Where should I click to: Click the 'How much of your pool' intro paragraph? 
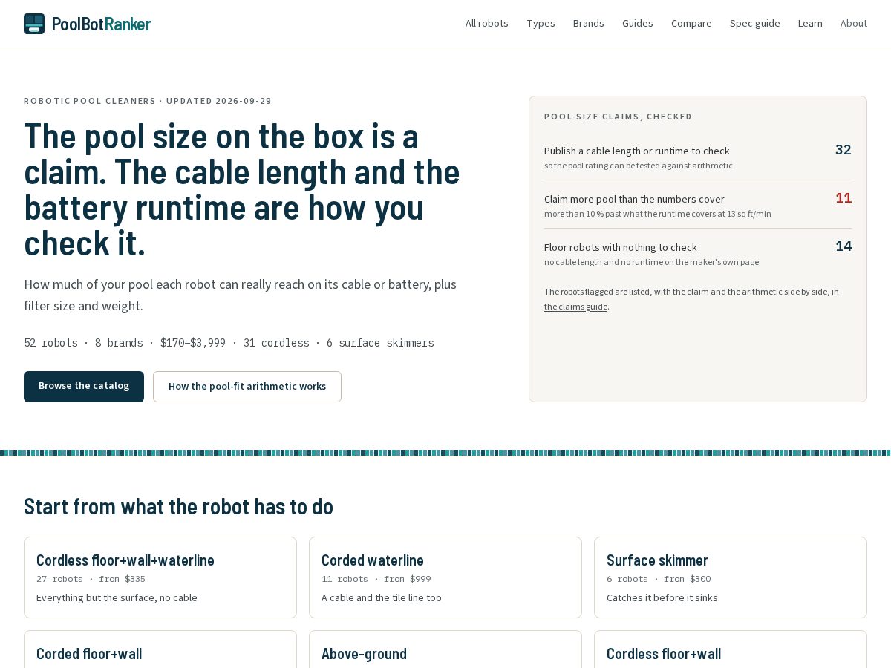coord(241,295)
